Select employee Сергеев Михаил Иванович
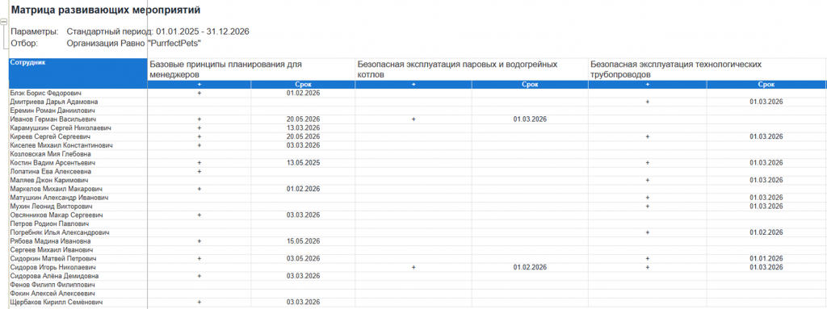 coord(52,249)
